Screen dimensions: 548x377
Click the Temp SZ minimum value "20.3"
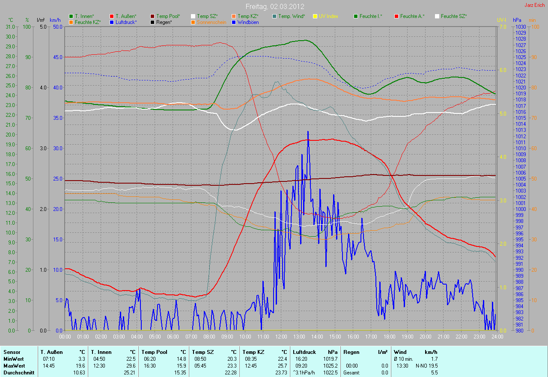pyautogui.click(x=232, y=359)
